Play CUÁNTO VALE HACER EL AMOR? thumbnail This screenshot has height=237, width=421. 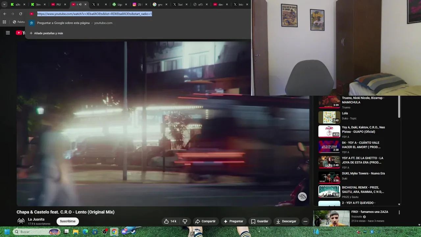(329, 147)
